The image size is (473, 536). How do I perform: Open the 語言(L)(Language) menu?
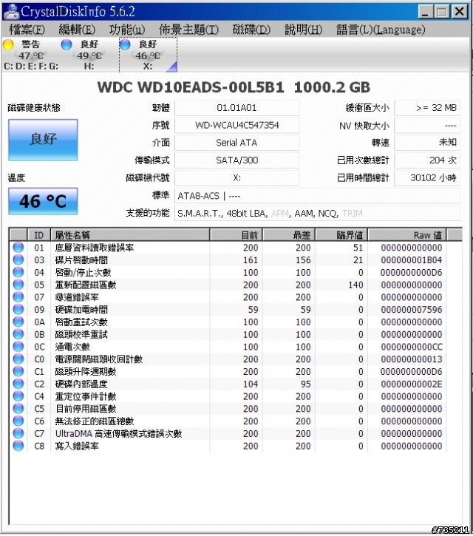tap(381, 30)
